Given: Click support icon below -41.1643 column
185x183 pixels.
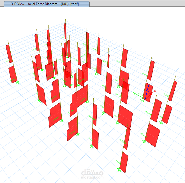Looking at the screenshot, I should 62,120.
